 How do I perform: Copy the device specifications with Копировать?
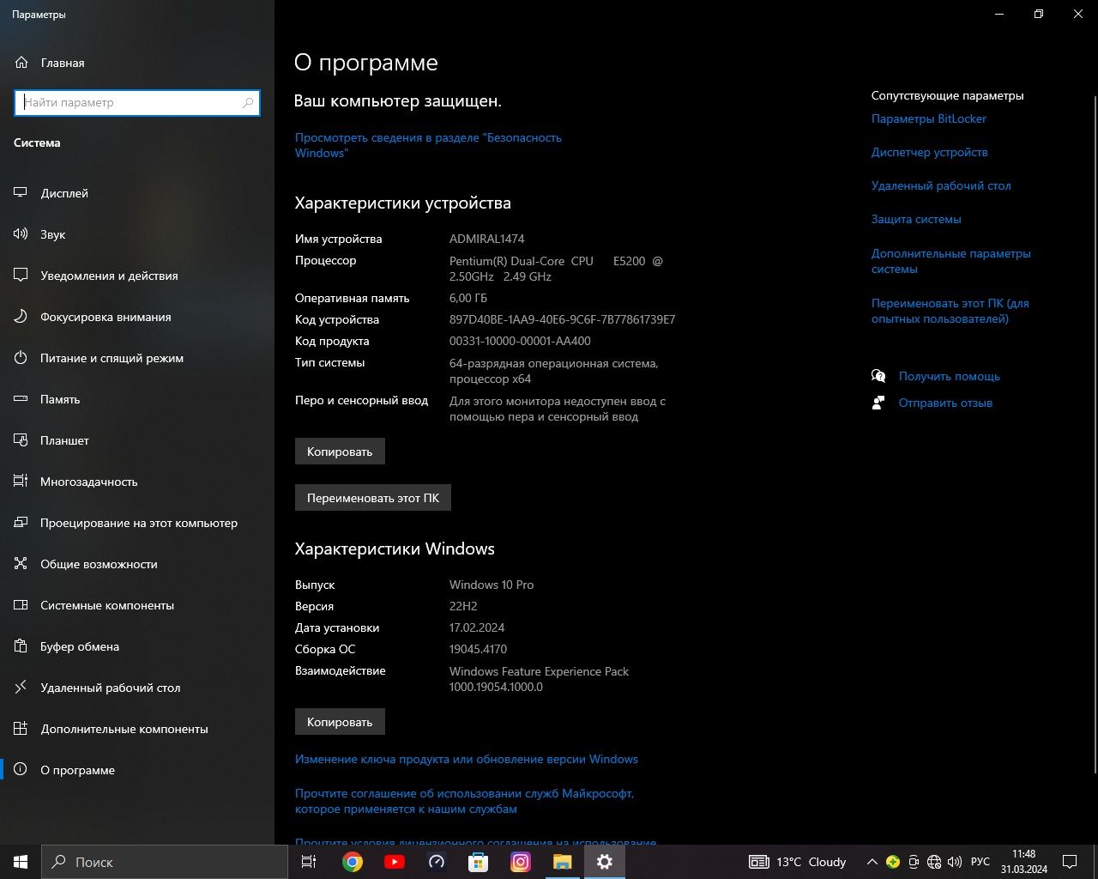[340, 452]
